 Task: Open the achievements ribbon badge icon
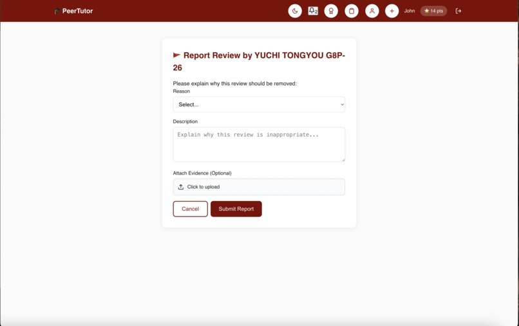click(331, 11)
